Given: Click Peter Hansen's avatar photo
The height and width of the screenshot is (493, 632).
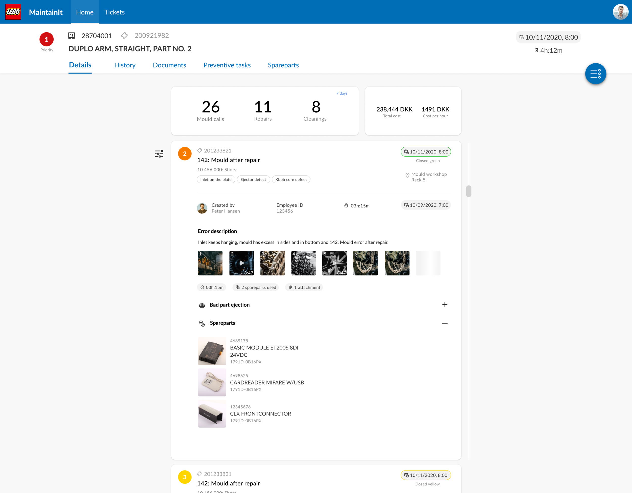Looking at the screenshot, I should click(202, 208).
